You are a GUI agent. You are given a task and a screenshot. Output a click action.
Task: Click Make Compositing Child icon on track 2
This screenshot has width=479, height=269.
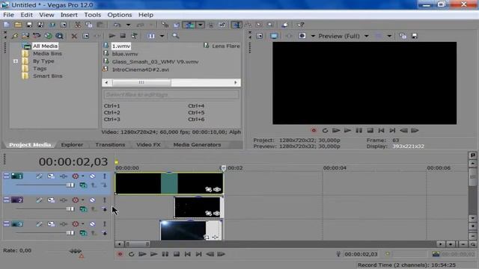click(x=104, y=209)
